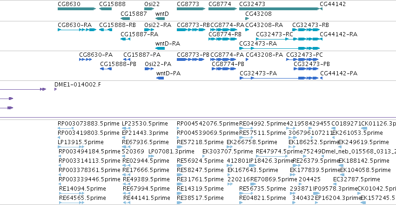Select the CG8630 gene label

(69, 4)
